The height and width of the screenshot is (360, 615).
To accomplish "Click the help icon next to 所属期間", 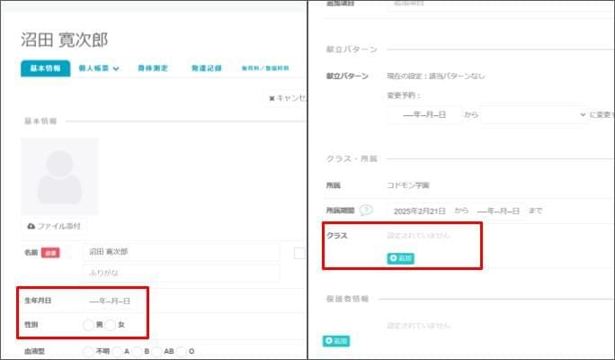I will point(366,211).
